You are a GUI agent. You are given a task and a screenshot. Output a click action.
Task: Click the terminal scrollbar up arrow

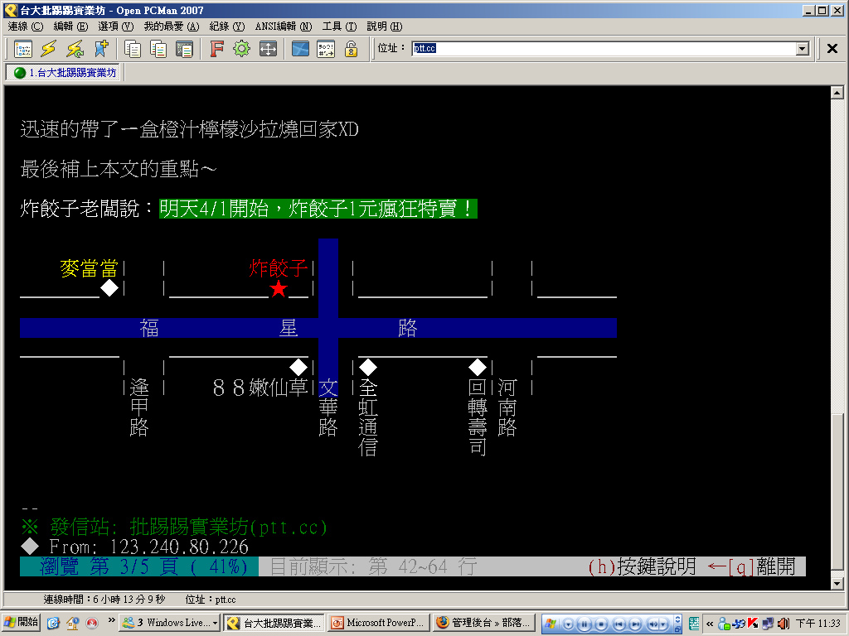837,93
